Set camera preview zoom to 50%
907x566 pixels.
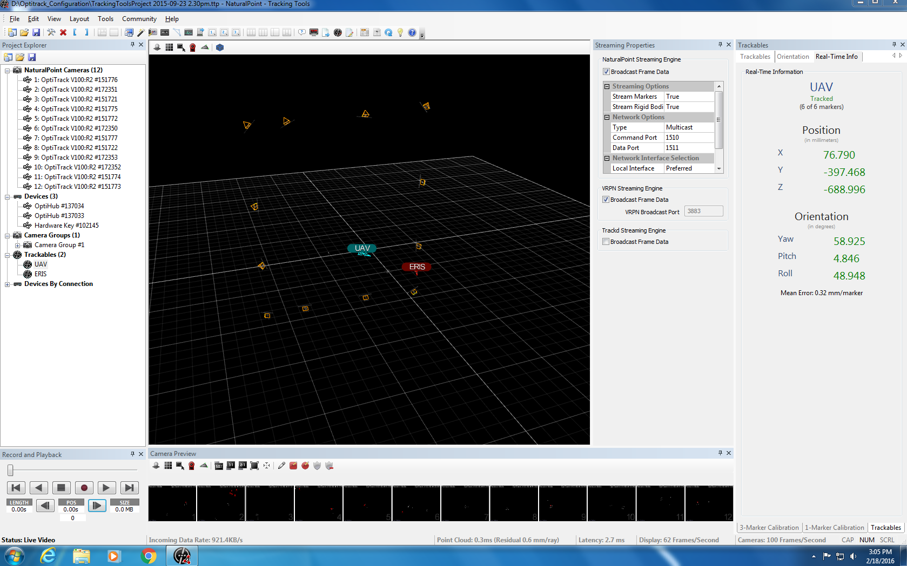[219, 466]
